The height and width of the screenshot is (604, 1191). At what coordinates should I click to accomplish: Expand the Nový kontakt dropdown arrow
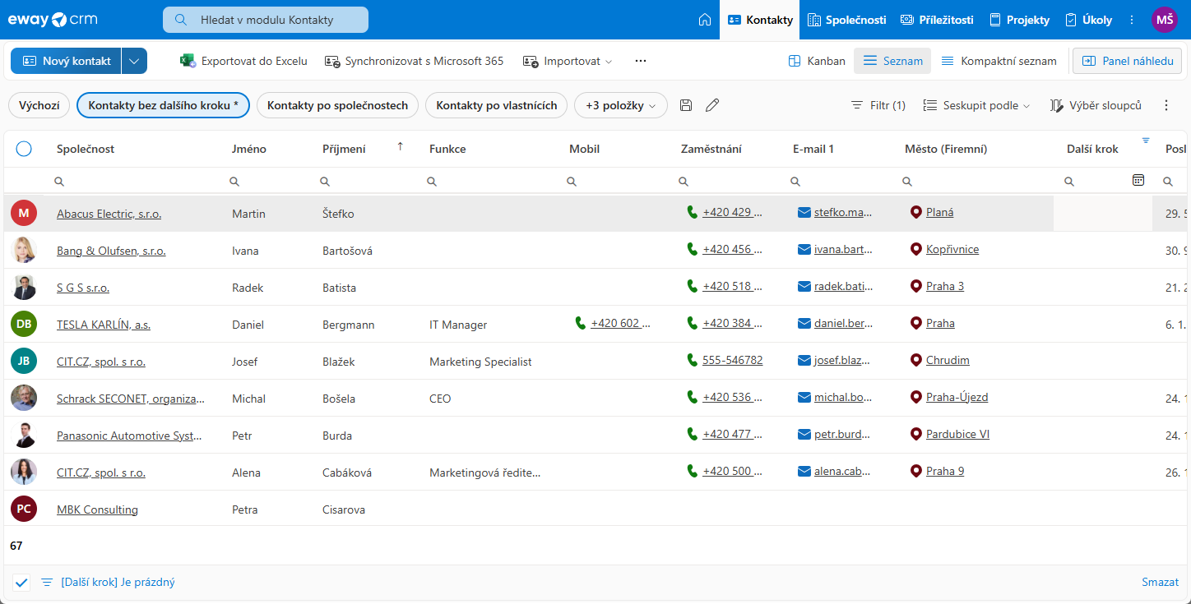point(135,61)
